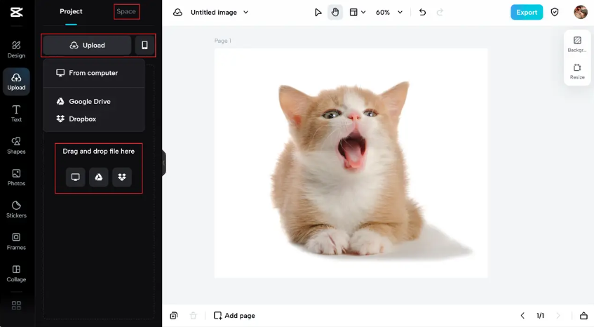Open the Resize tool

[x=577, y=72]
